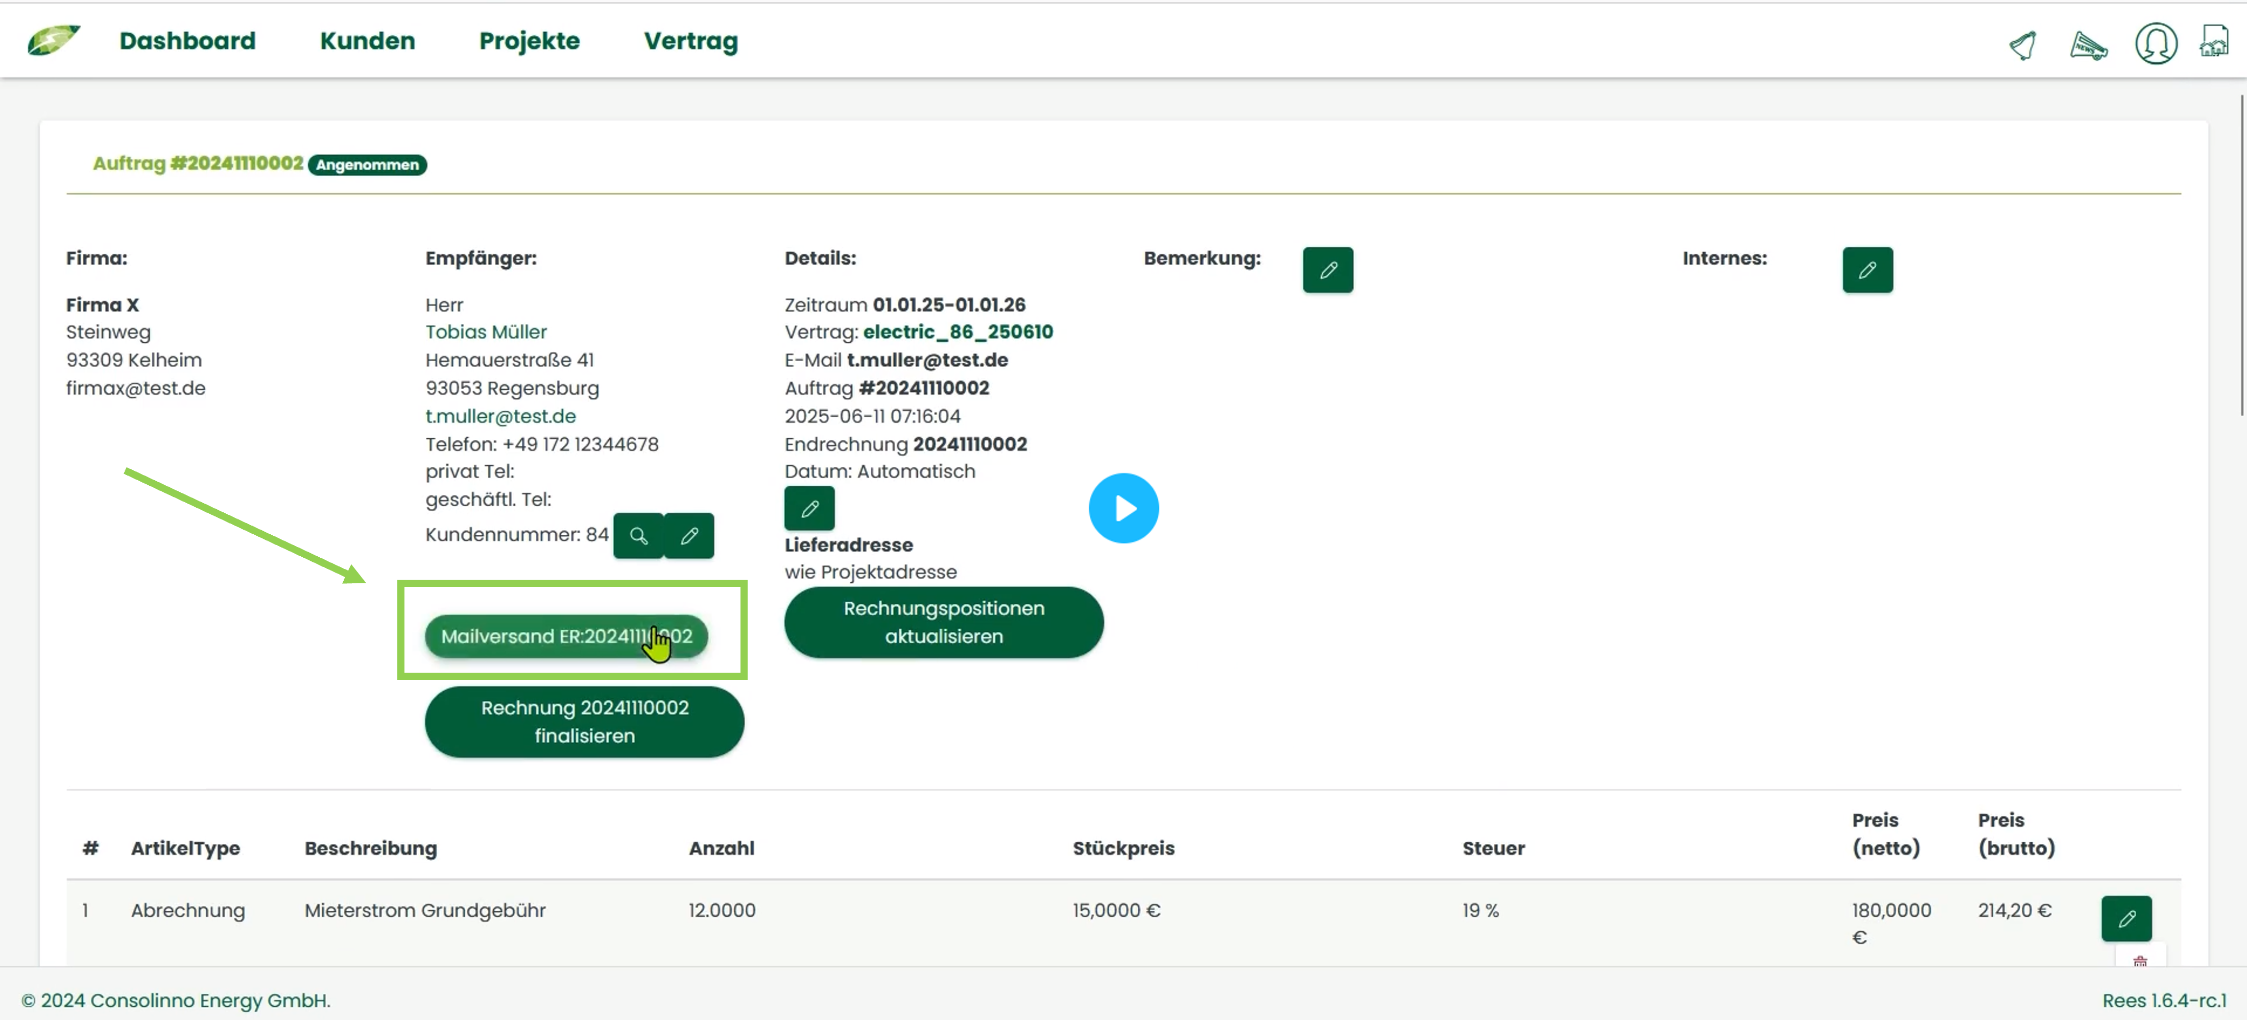Click Abrechnung cell in row 1
The height and width of the screenshot is (1020, 2247).
(187, 910)
